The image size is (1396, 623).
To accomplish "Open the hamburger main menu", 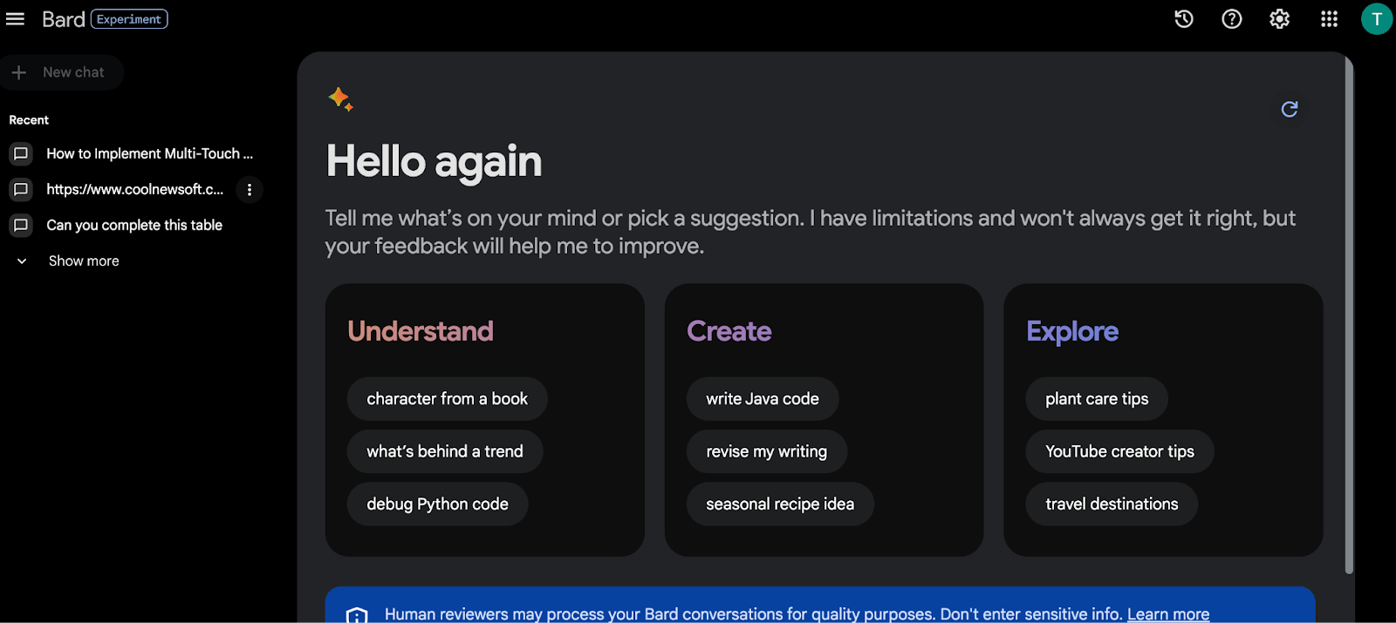I will coord(16,19).
